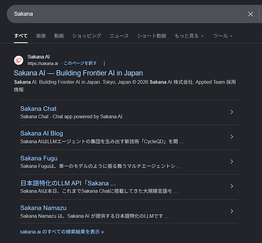
Task: Select the ニュース tab
Action: click(119, 36)
